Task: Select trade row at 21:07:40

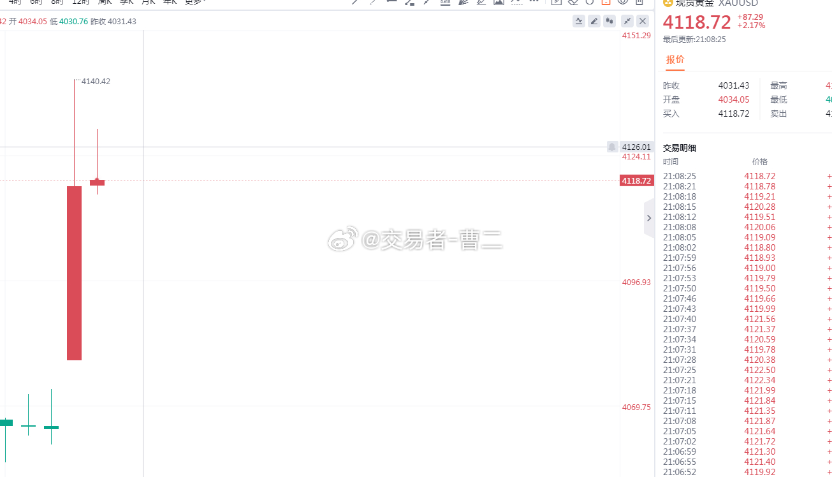Action: tap(747, 319)
